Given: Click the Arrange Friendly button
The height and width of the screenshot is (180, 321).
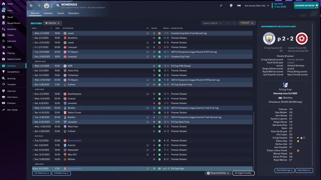Looking at the screenshot, I should [244, 173].
